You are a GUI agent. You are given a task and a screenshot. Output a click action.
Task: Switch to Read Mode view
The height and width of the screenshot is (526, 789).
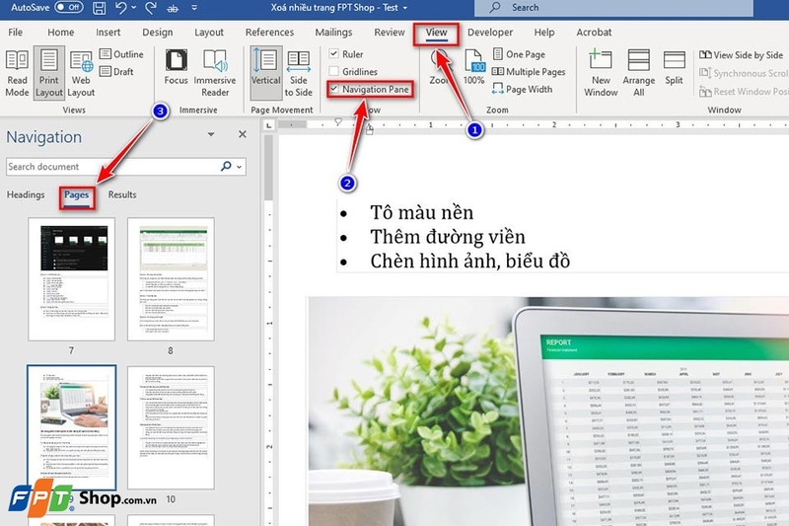point(17,73)
